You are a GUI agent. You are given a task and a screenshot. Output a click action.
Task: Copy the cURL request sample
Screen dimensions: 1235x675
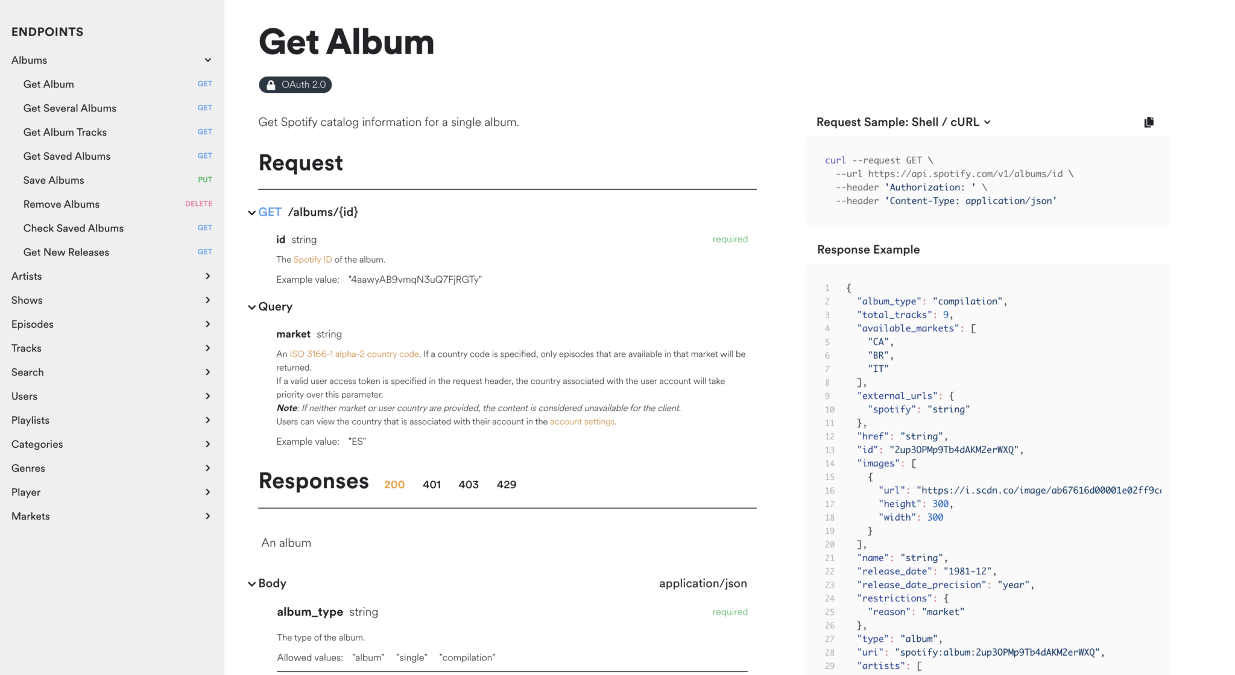(x=1148, y=122)
